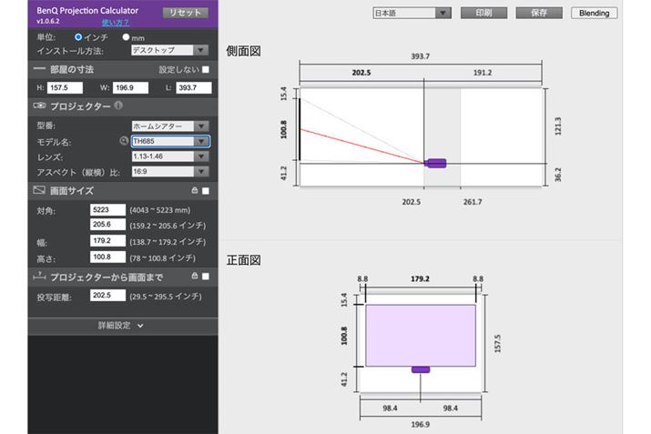Click the purple projector in side view
Screen dimensions: 651x434
pyautogui.click(x=436, y=163)
